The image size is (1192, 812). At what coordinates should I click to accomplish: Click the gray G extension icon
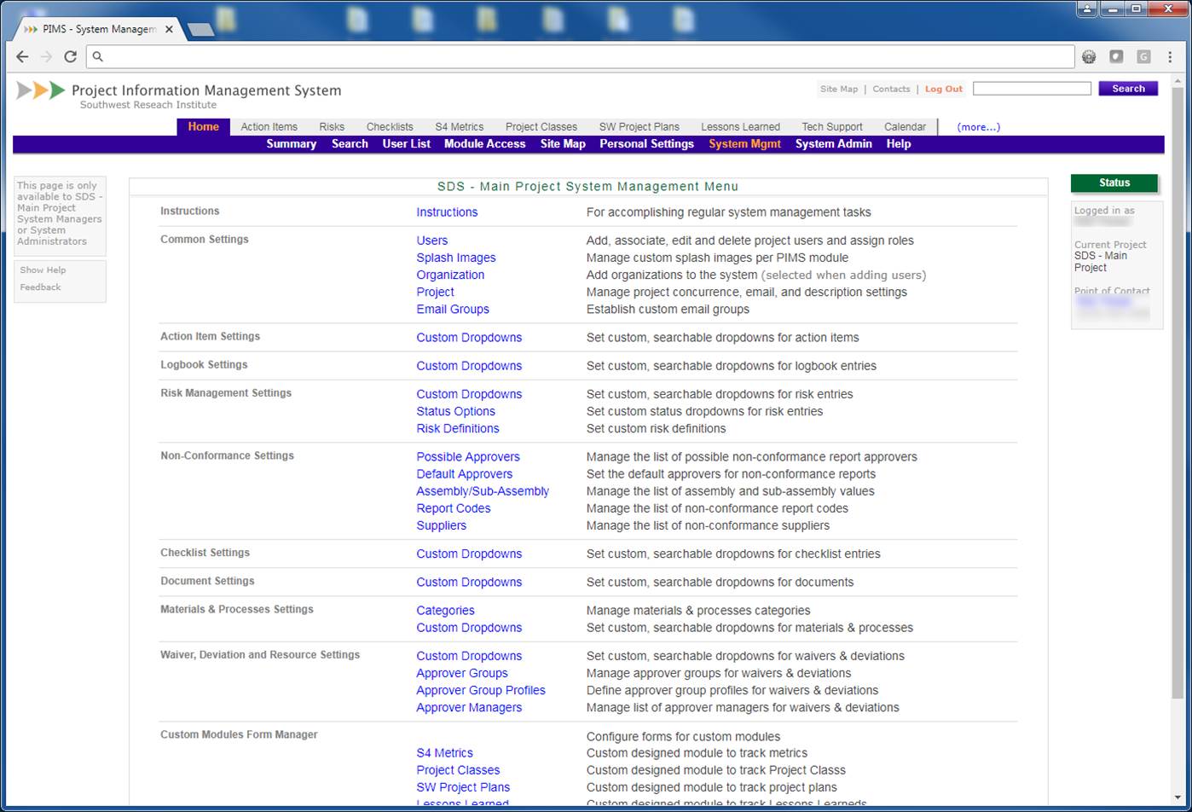pos(1143,56)
